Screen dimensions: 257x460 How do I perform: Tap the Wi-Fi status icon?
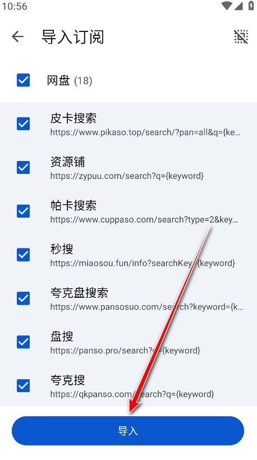click(x=227, y=6)
